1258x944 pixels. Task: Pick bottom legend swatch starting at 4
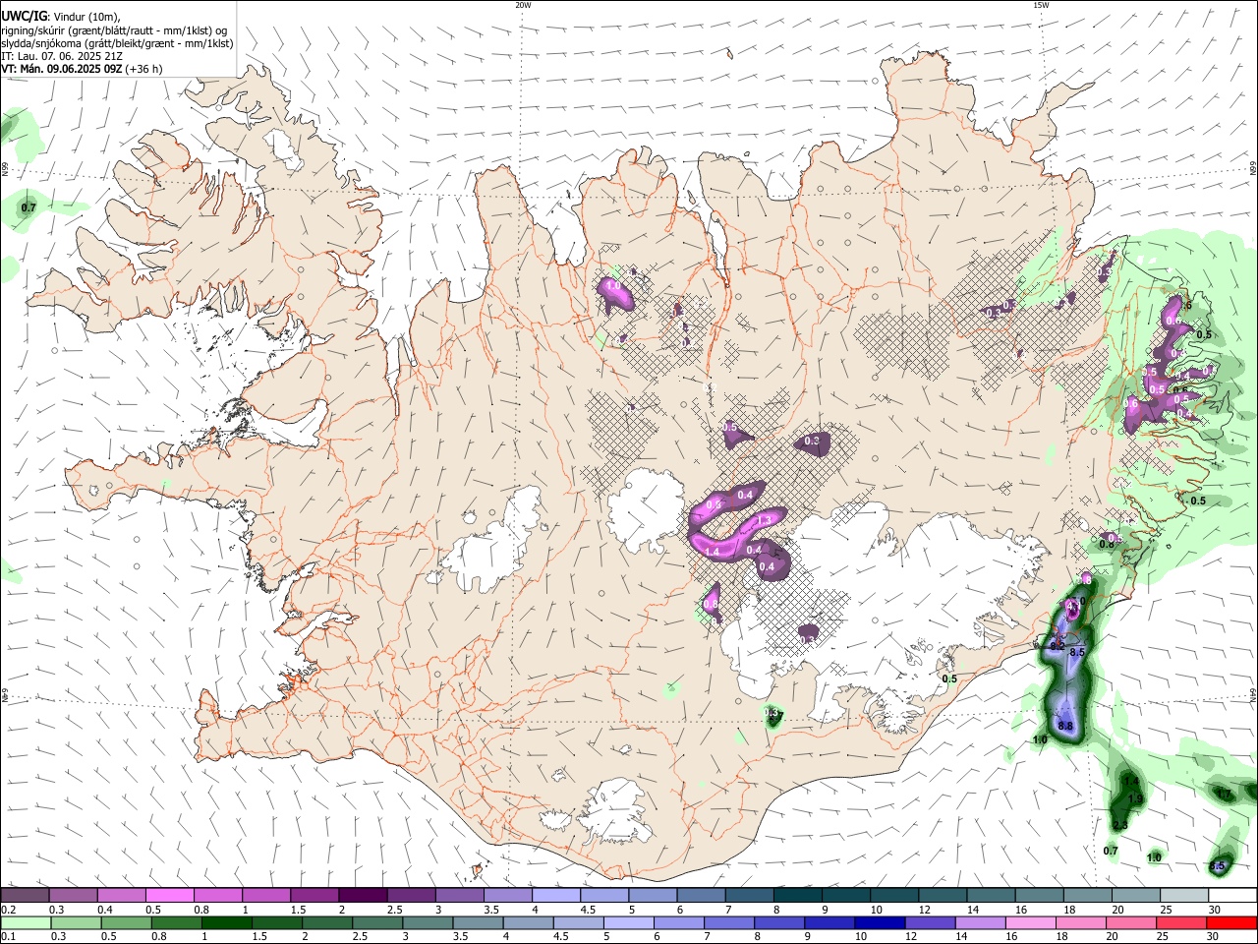pos(529,922)
